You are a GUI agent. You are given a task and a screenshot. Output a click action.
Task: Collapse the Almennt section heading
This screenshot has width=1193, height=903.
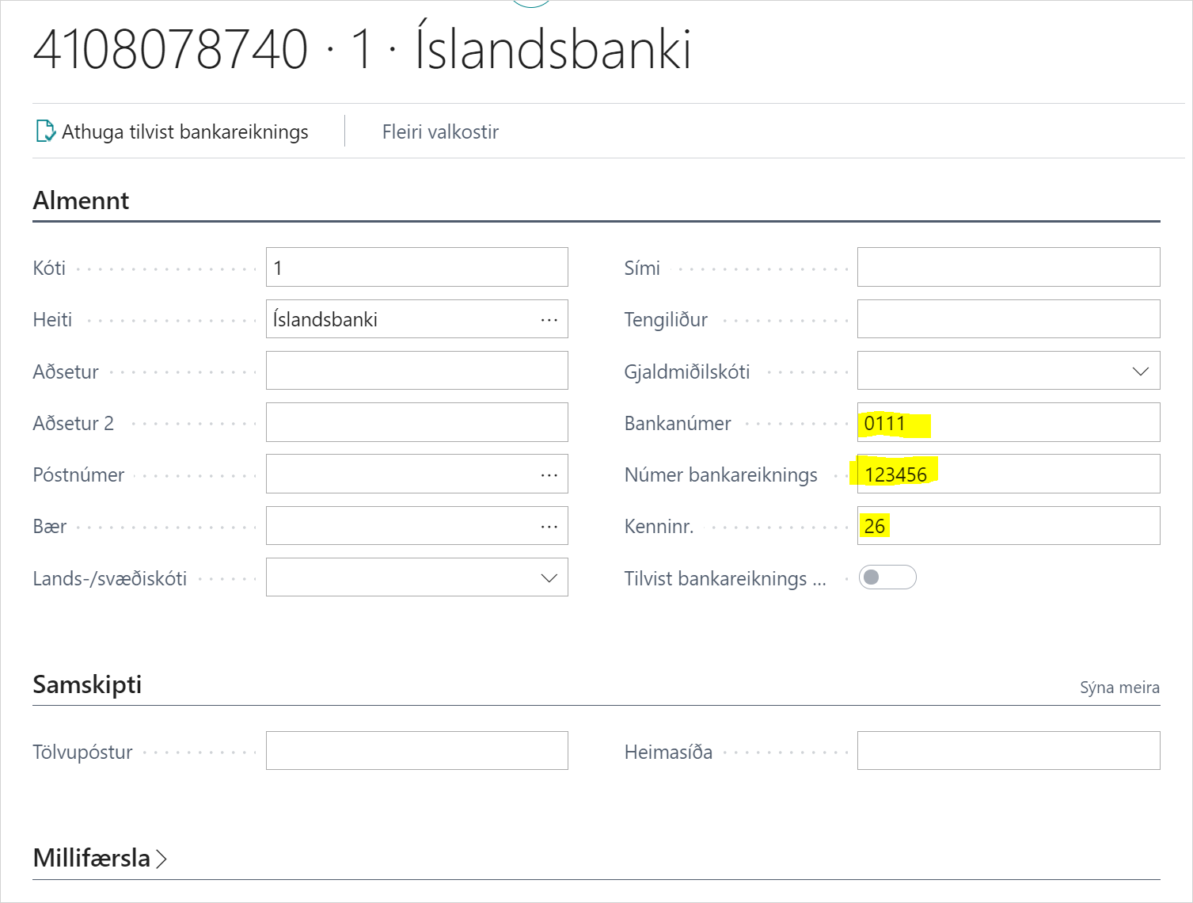(x=81, y=200)
